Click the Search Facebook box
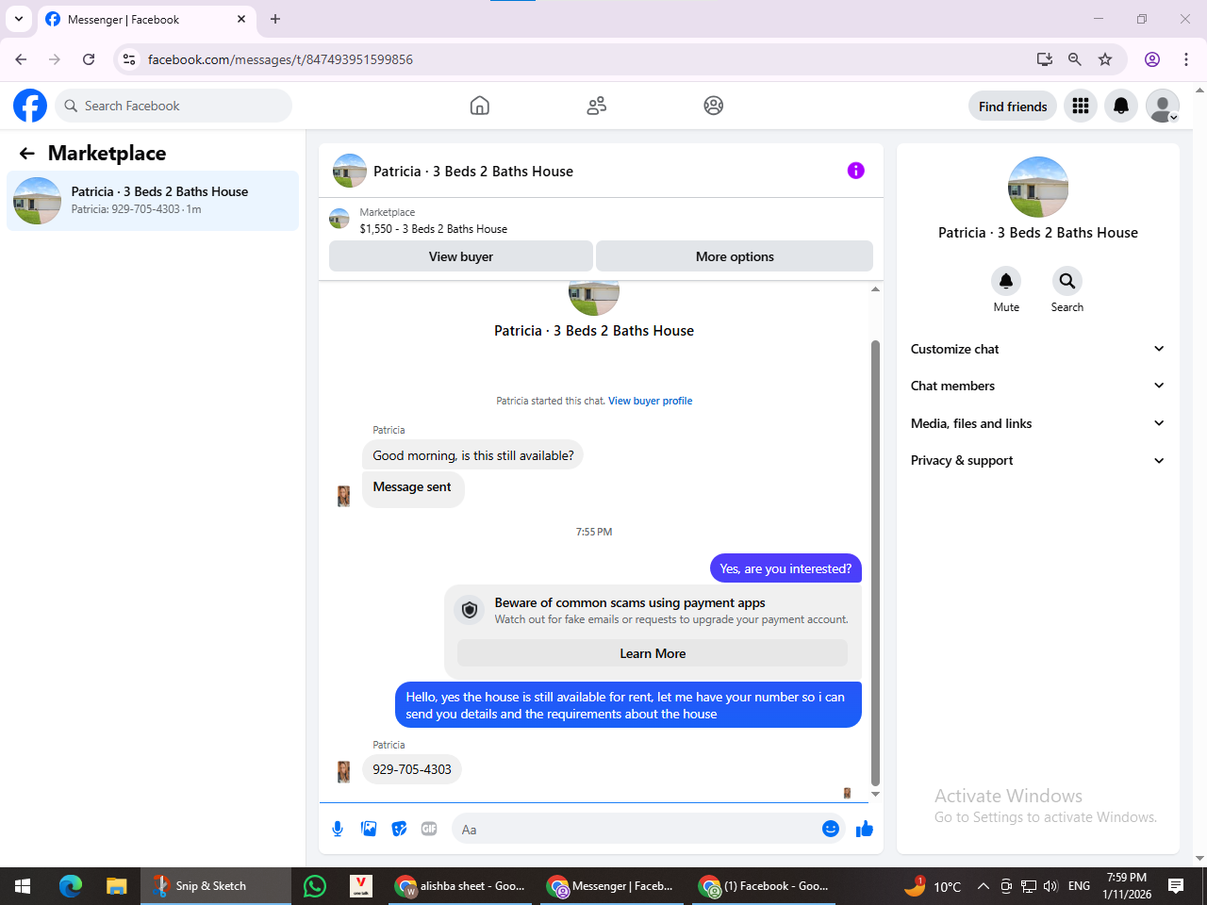The image size is (1207, 905). (x=174, y=106)
